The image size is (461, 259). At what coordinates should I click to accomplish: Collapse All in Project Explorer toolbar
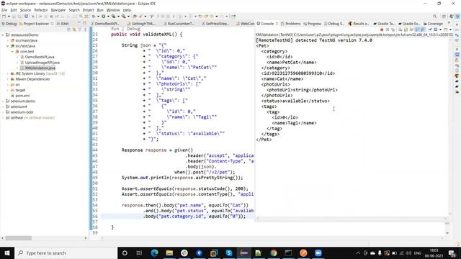[x=69, y=29]
